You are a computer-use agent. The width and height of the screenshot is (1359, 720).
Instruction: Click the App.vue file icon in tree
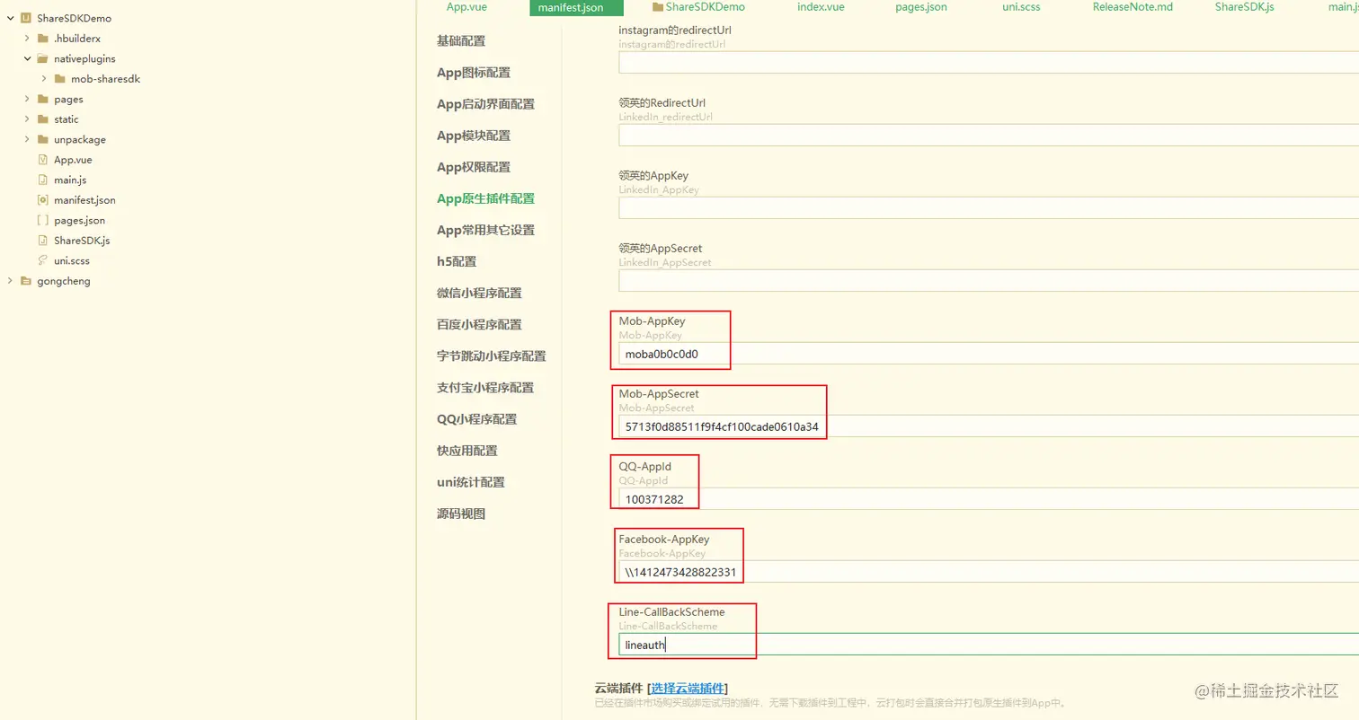point(42,160)
